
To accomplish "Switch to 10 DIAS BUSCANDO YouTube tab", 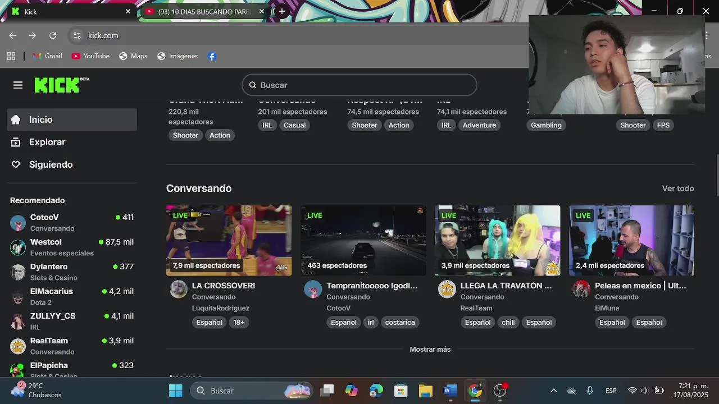I will 204,11.
